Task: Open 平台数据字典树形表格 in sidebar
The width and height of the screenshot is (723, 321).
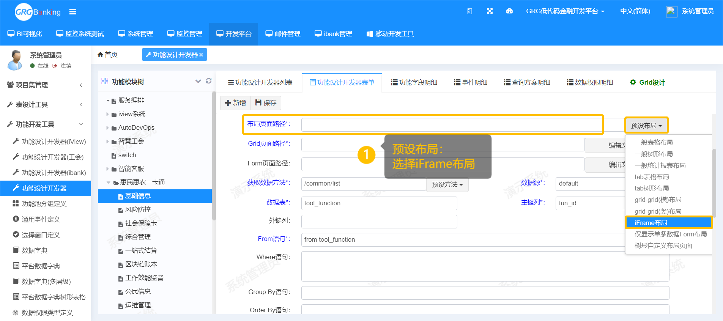Action: pyautogui.click(x=49, y=297)
